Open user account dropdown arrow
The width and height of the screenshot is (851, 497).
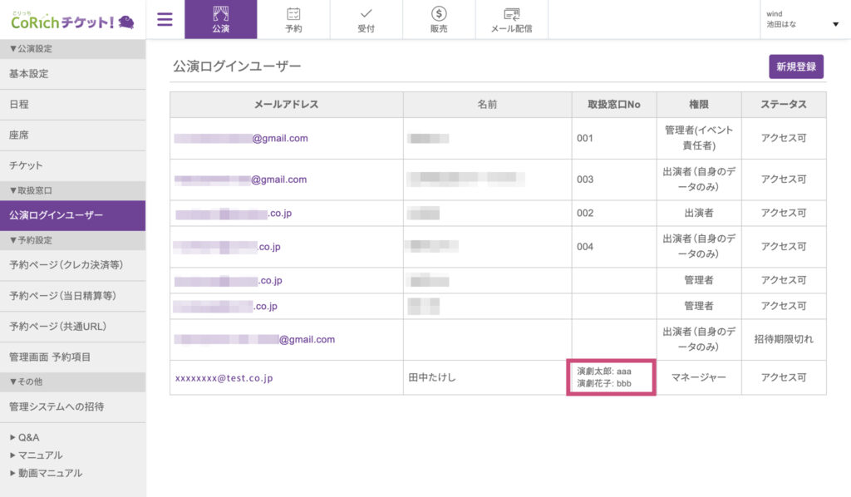[835, 24]
